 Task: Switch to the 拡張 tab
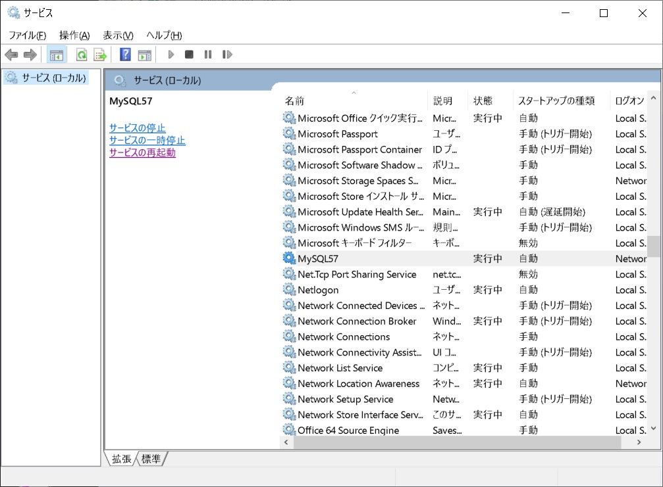(121, 459)
